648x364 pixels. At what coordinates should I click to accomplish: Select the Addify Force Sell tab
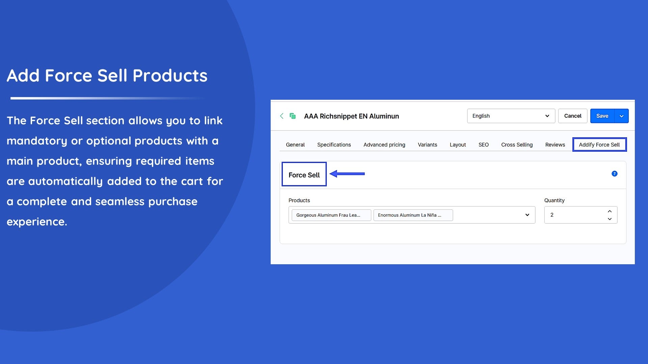599,145
